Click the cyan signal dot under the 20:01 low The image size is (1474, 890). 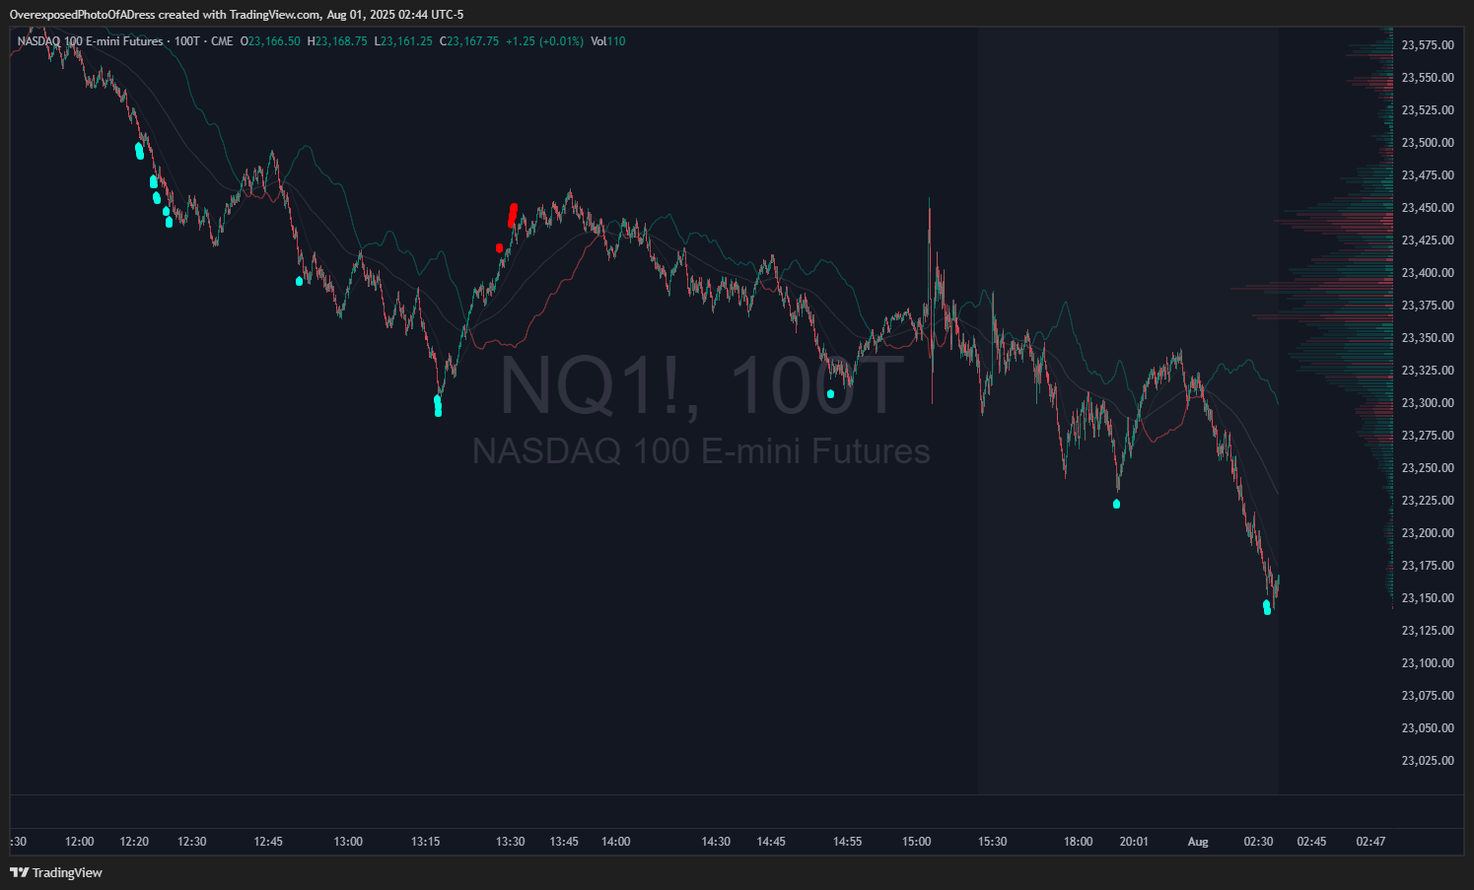point(1116,504)
